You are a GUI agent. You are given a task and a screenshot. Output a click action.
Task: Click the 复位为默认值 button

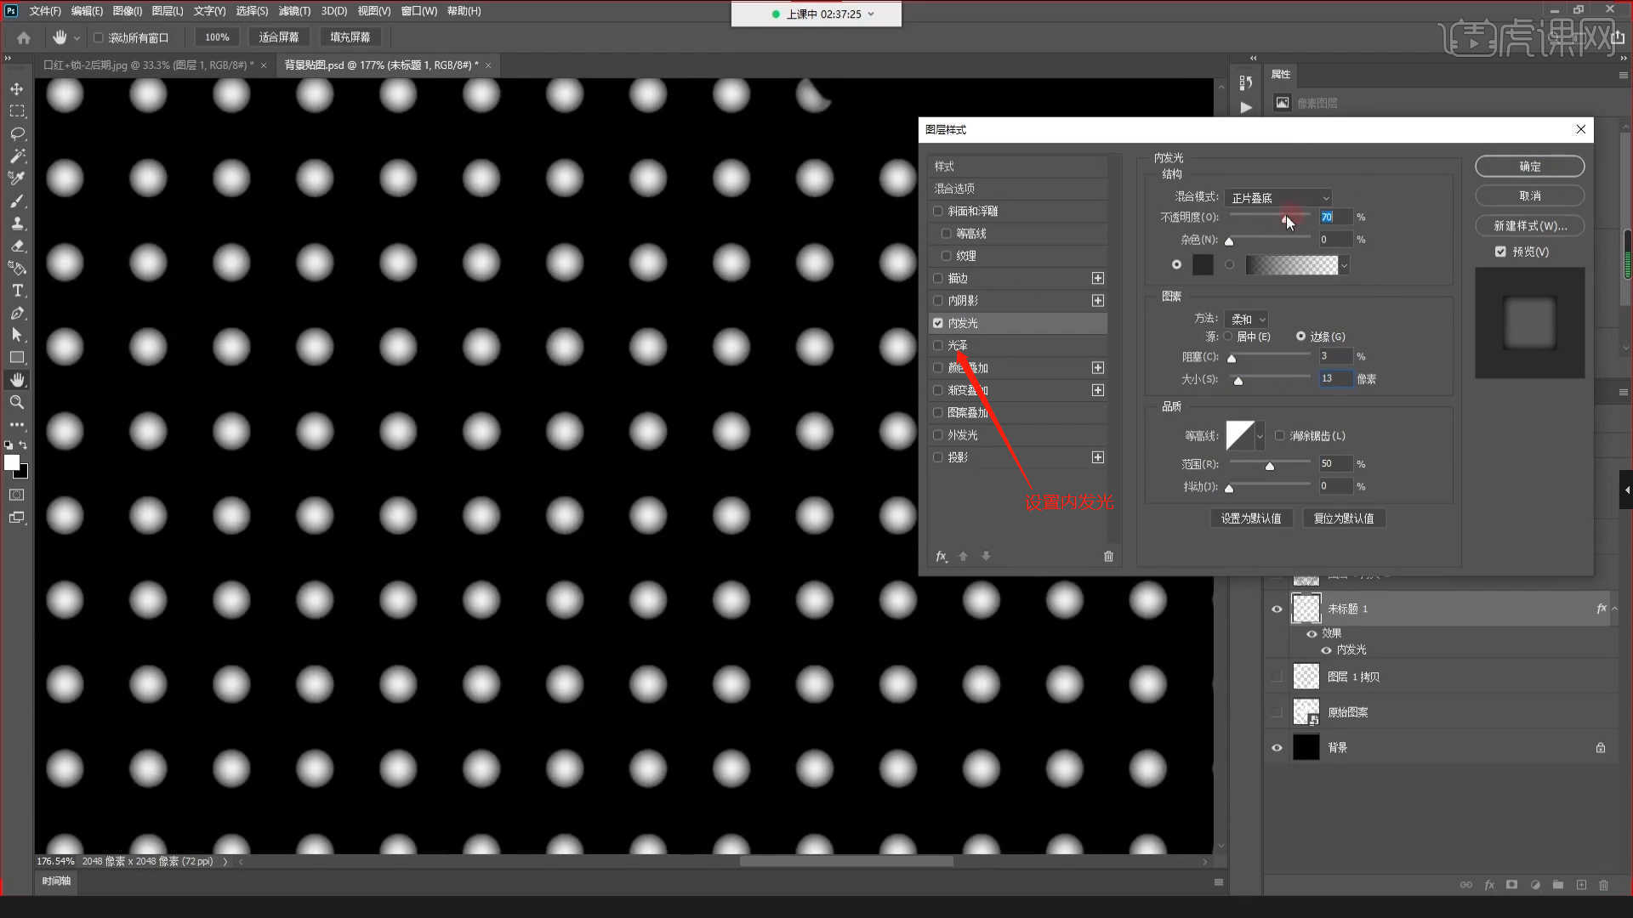point(1344,518)
